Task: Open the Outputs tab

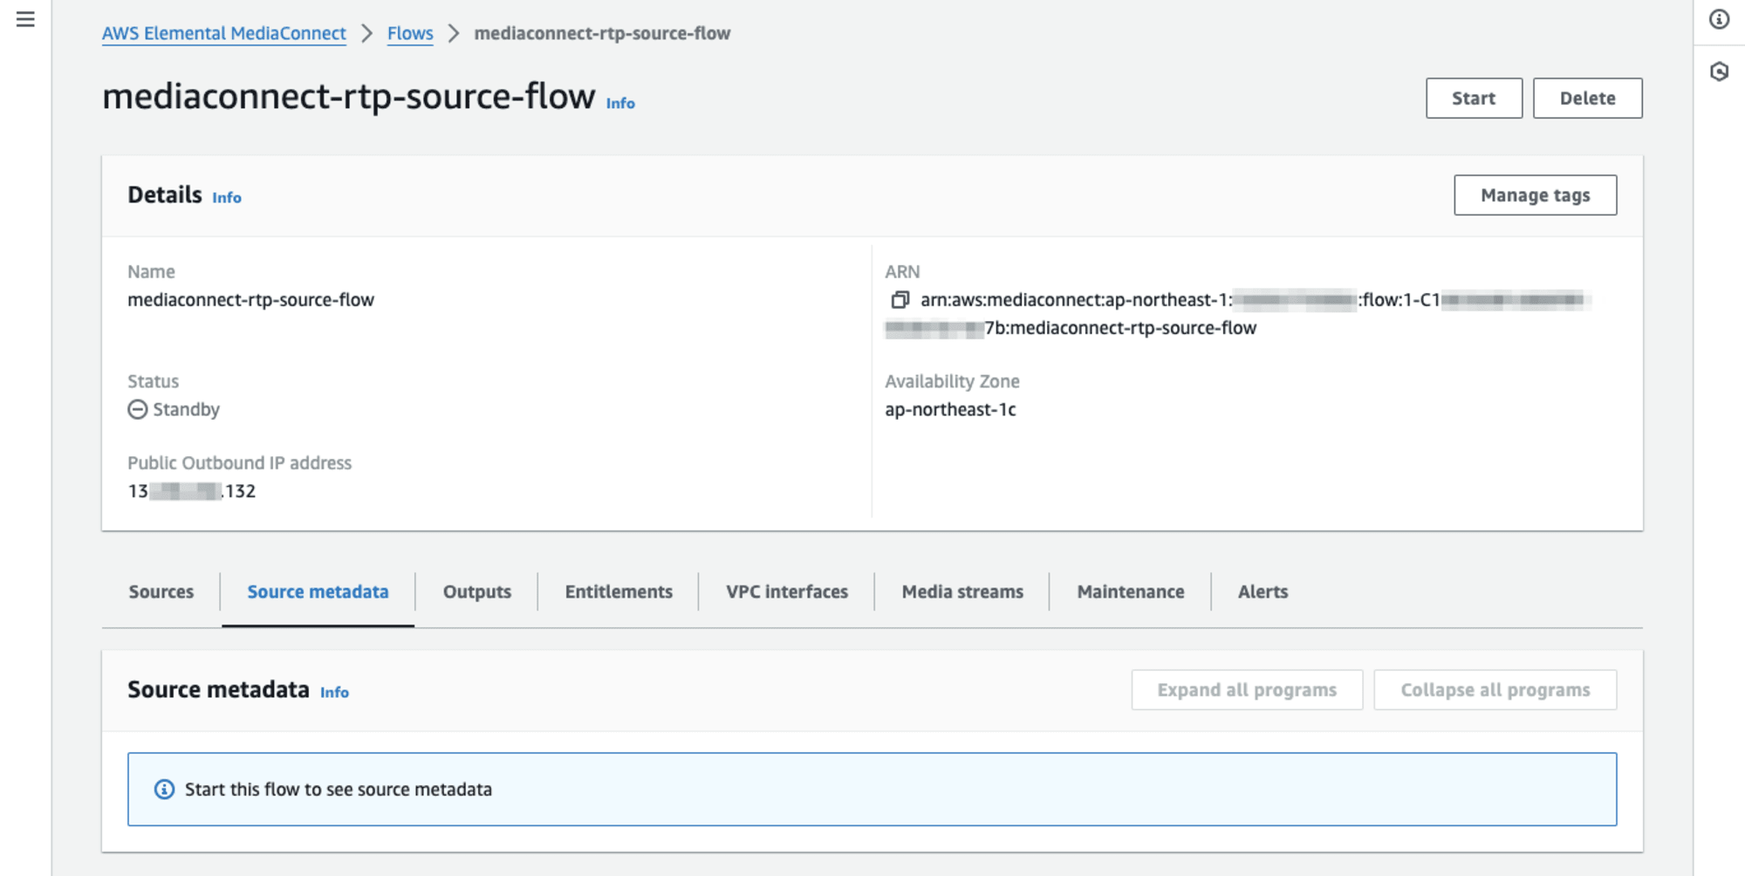Action: (477, 592)
